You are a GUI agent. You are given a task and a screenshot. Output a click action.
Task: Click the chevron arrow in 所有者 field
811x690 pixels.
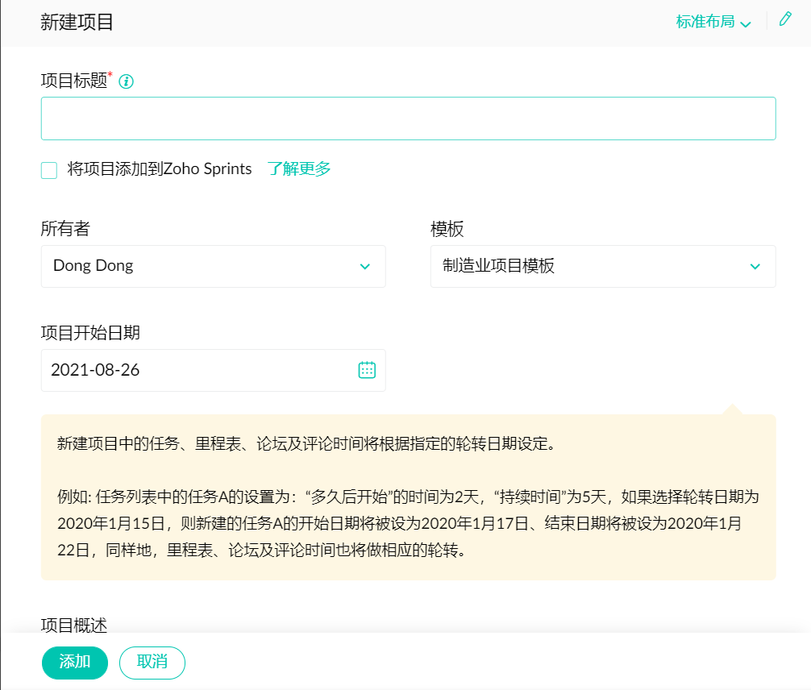[x=365, y=266]
